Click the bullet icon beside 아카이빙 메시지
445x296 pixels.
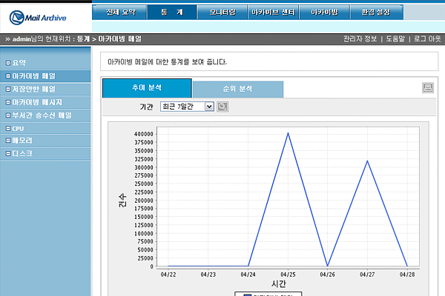point(8,102)
